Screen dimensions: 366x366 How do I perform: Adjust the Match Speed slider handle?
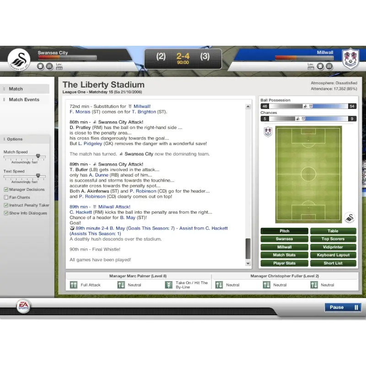[x=38, y=156]
